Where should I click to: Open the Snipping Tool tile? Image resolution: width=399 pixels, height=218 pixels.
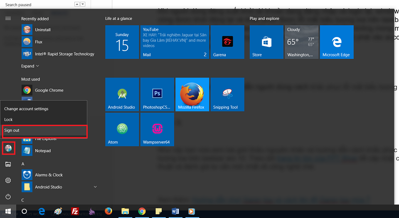pyautogui.click(x=227, y=94)
